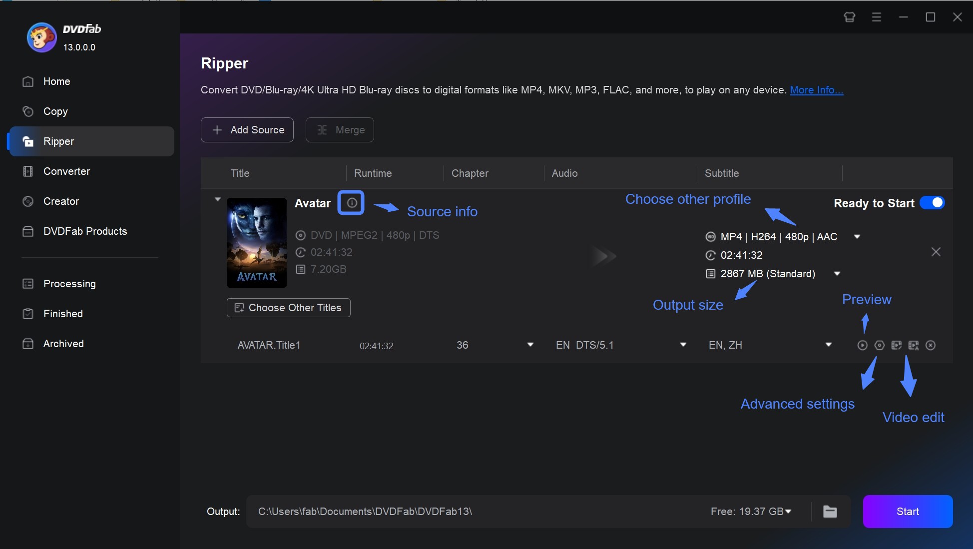Expand the output profile dropdown MP4 H264
The width and height of the screenshot is (973, 549).
(x=858, y=236)
